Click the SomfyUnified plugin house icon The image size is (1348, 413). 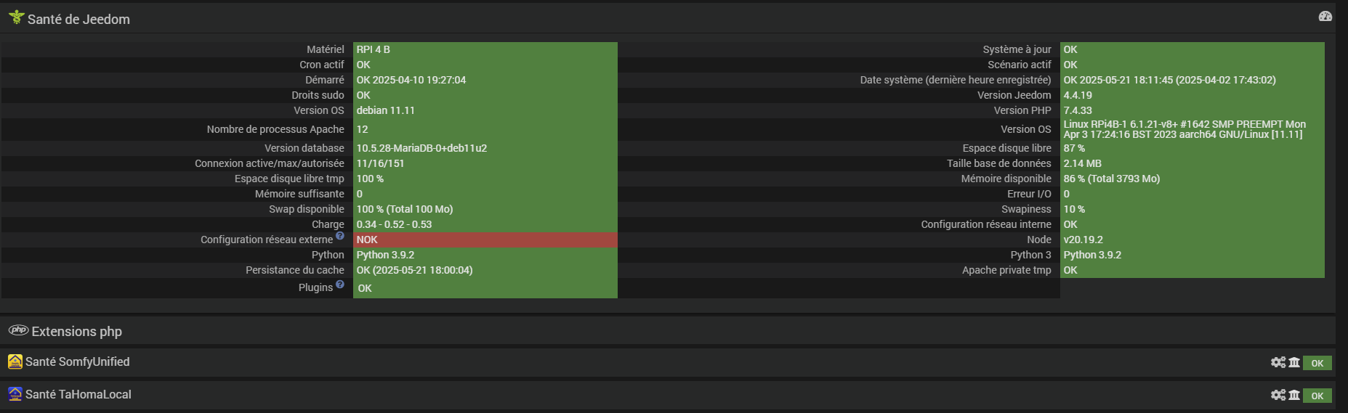[x=15, y=361]
